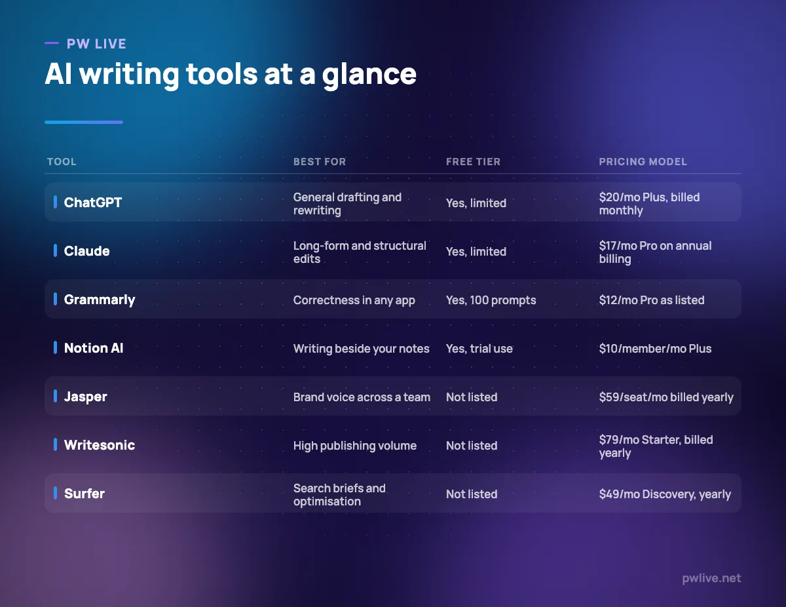Click the 'AI writing tools at a glance' heading
This screenshot has width=786, height=607.
point(231,74)
